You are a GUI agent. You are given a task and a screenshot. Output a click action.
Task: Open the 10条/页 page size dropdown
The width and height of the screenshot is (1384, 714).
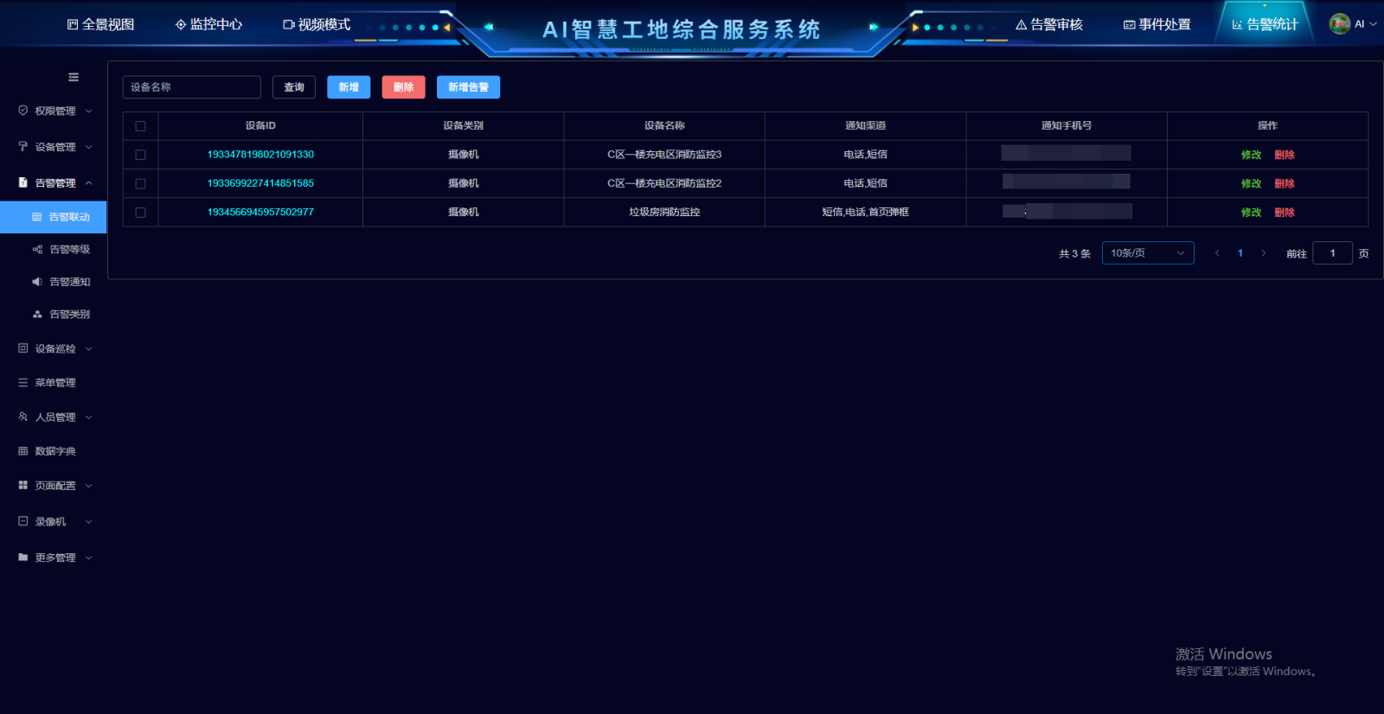coord(1147,253)
